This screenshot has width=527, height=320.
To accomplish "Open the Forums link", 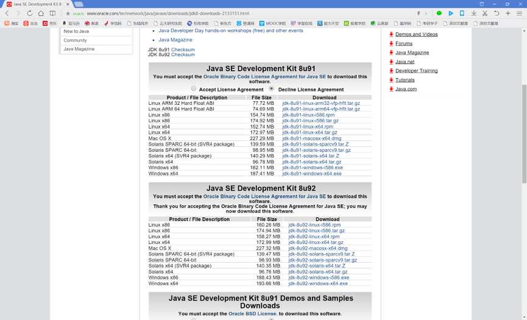I will (404, 43).
